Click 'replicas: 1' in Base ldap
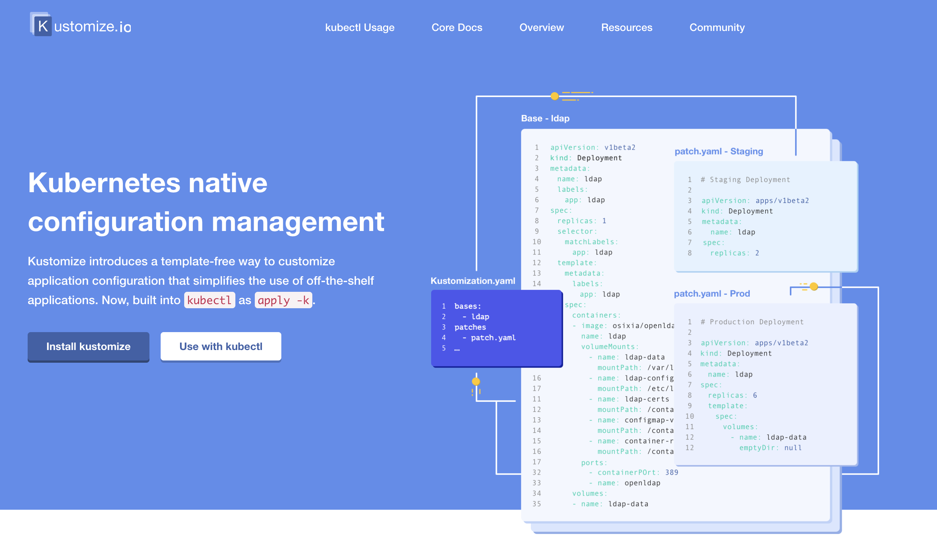Viewport: 937px width, 556px height. (581, 221)
